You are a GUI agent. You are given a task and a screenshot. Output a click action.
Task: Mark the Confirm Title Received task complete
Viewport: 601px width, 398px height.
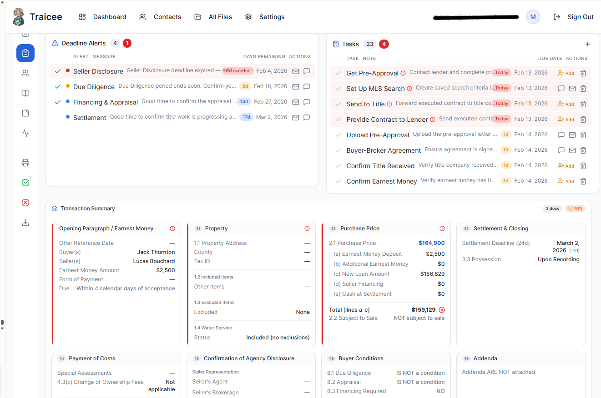tap(338, 165)
